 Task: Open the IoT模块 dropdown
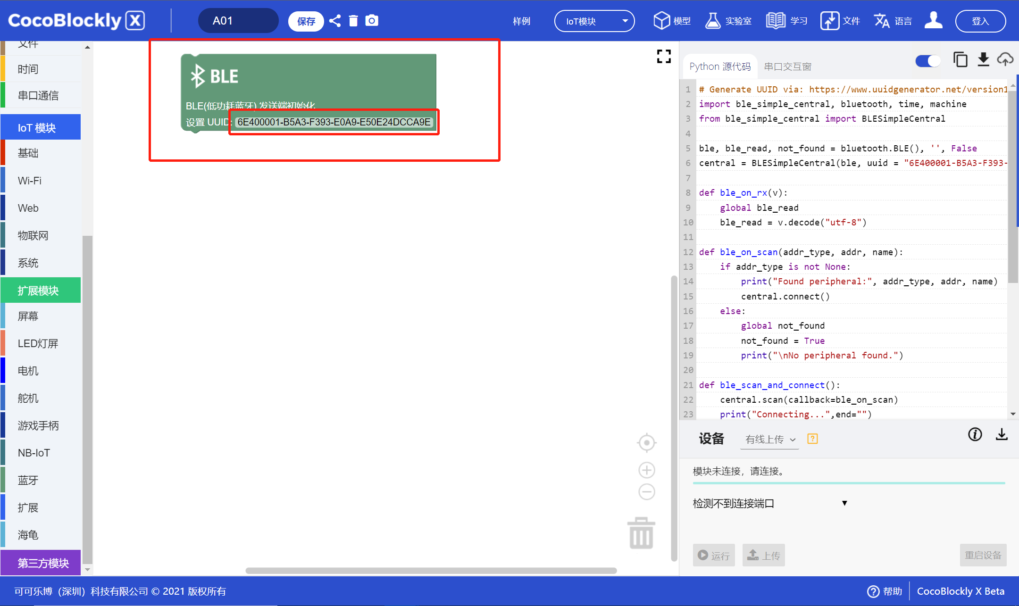click(594, 21)
